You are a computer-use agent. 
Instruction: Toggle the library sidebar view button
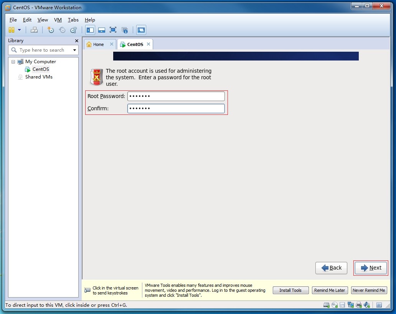coord(90,30)
